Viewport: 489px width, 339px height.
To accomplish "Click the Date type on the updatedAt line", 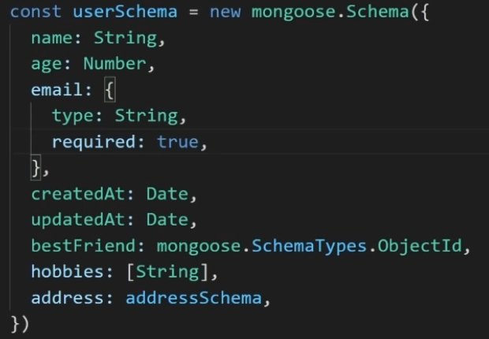I will [166, 220].
